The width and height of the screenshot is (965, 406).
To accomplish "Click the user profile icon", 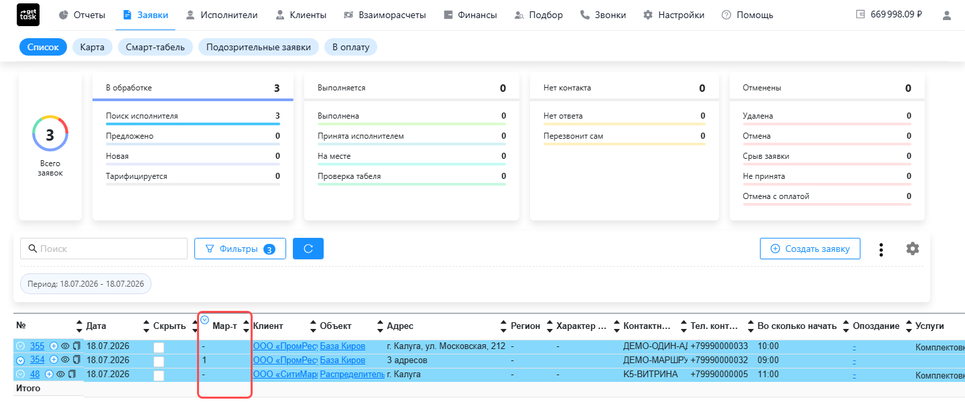I will coord(946,15).
